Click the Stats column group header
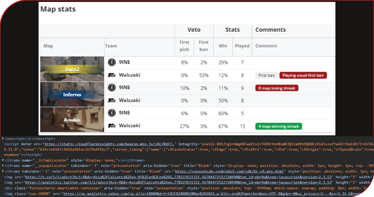 [232, 30]
